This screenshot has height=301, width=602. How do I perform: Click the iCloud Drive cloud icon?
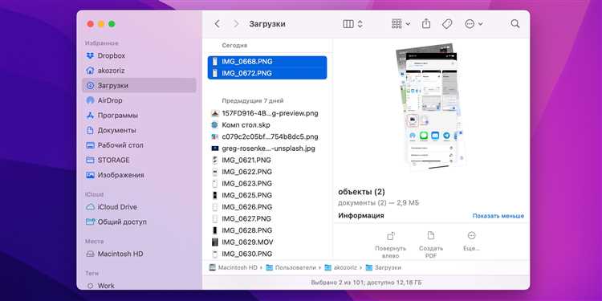point(90,207)
